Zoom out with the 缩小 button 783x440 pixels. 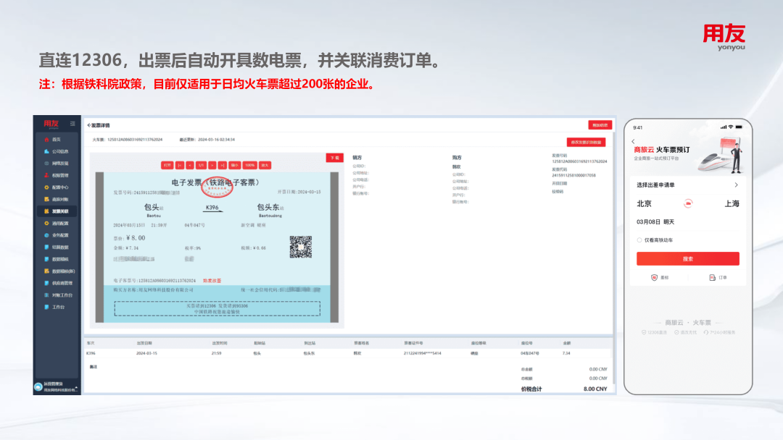point(235,165)
